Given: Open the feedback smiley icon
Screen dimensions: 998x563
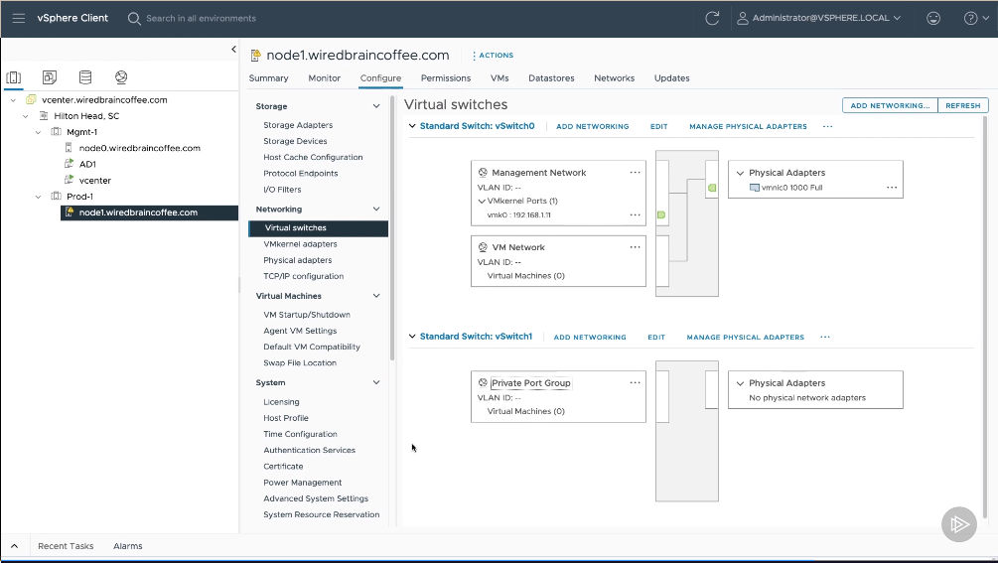Looking at the screenshot, I should point(932,18).
